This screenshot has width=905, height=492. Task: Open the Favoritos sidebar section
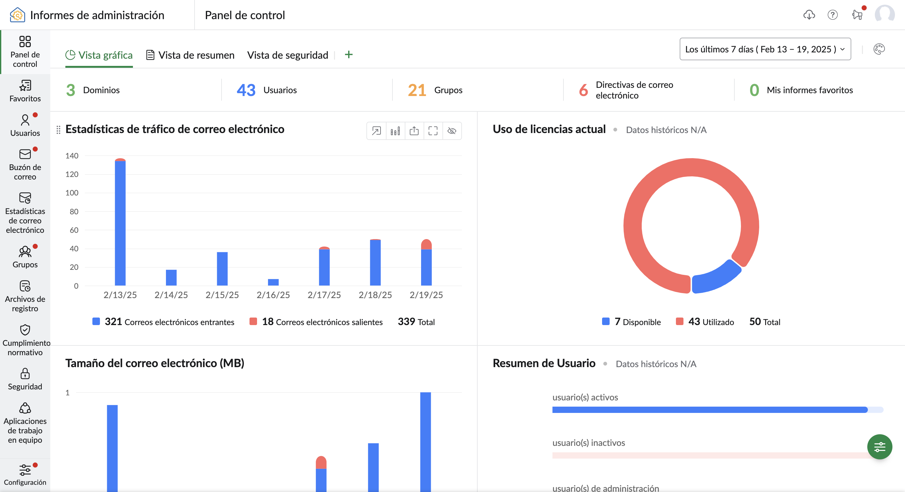[25, 91]
